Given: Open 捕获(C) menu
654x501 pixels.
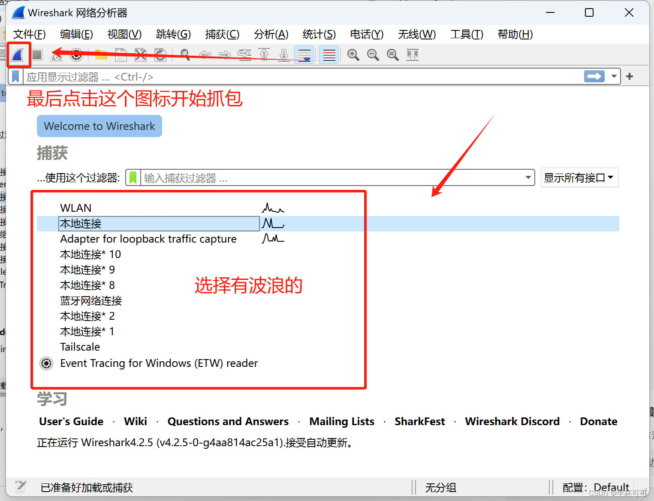Looking at the screenshot, I should tap(222, 34).
